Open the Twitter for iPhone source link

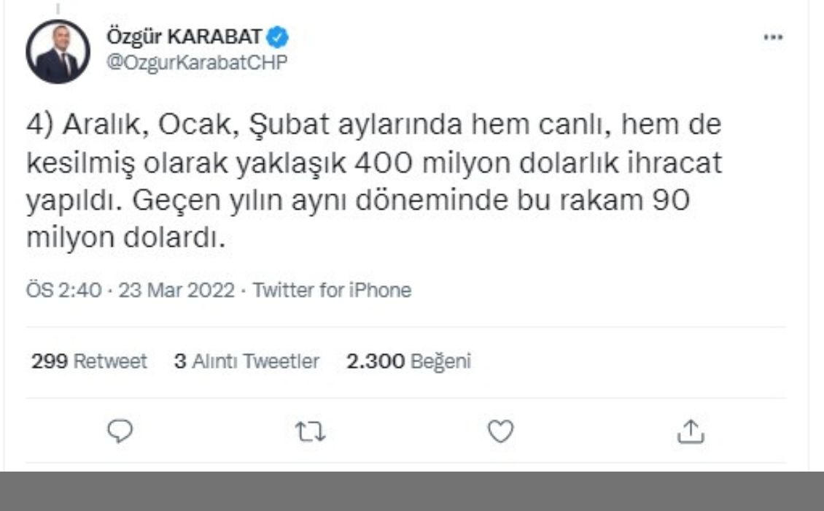click(x=332, y=290)
